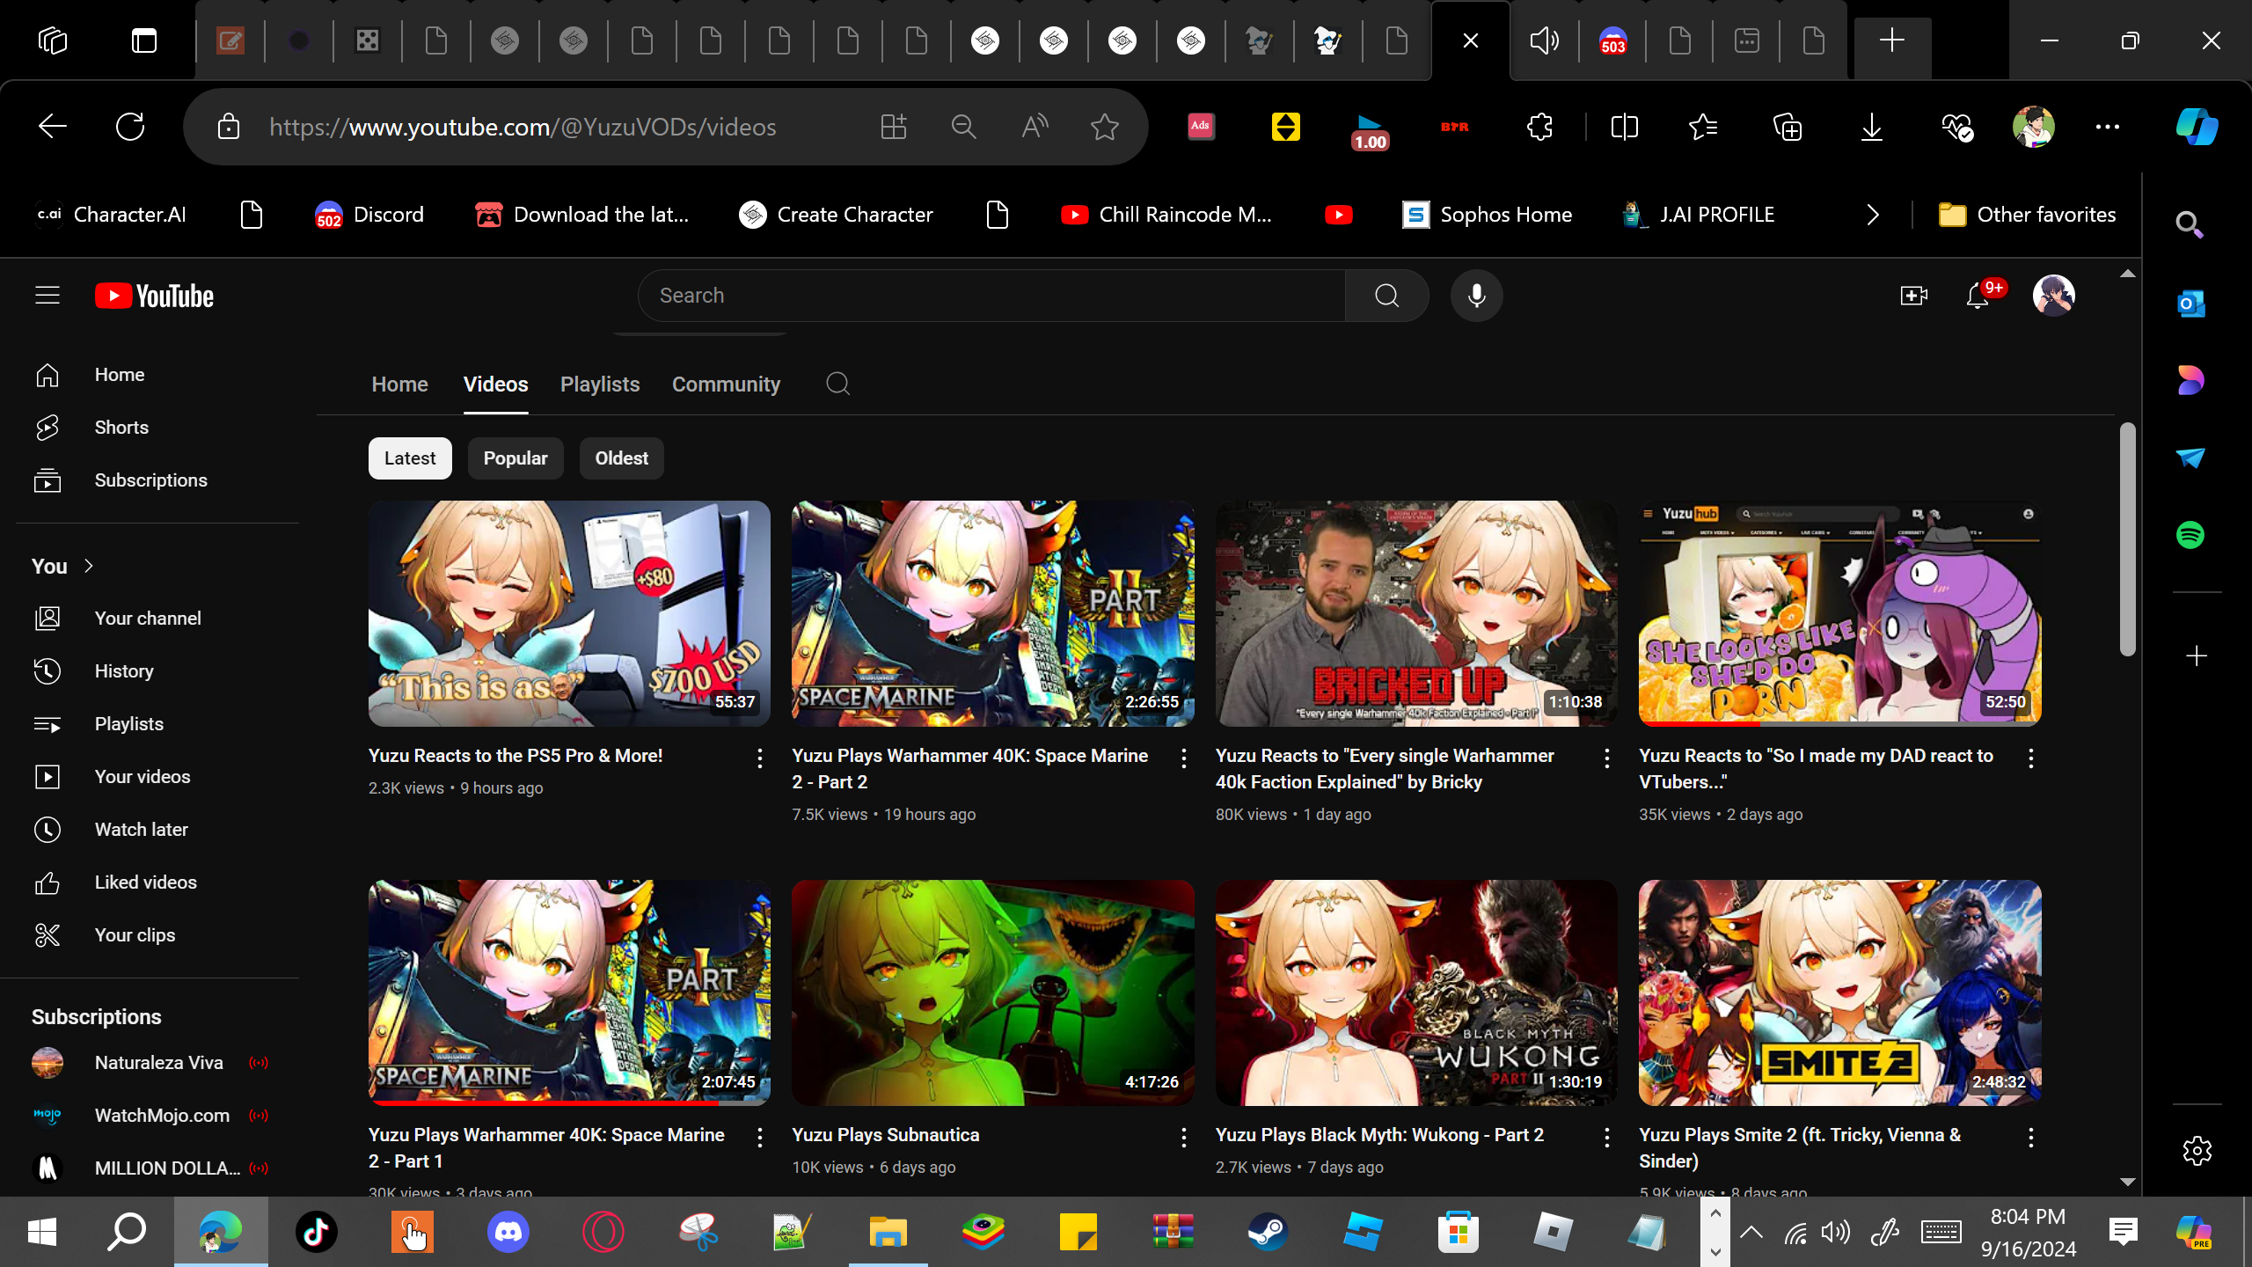Open the Black Myth Wukong video thumbnail
Viewport: 2252px width, 1267px height.
(1416, 992)
